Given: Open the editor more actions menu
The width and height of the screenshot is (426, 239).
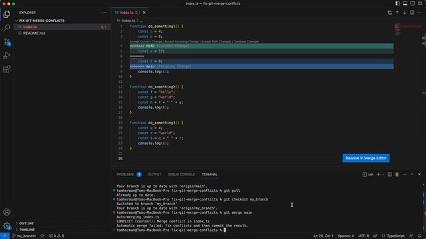Looking at the screenshot, I should 419,13.
